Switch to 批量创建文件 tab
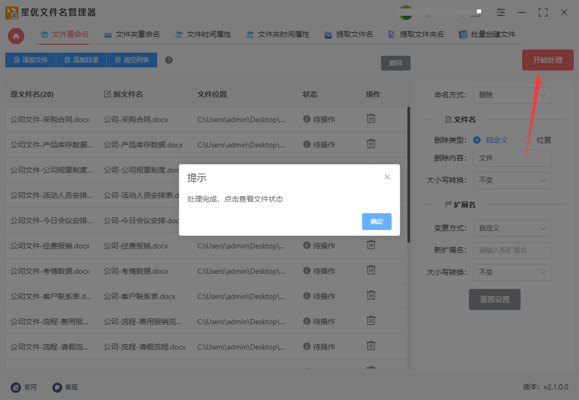Viewport: 579px width, 400px height. (487, 34)
